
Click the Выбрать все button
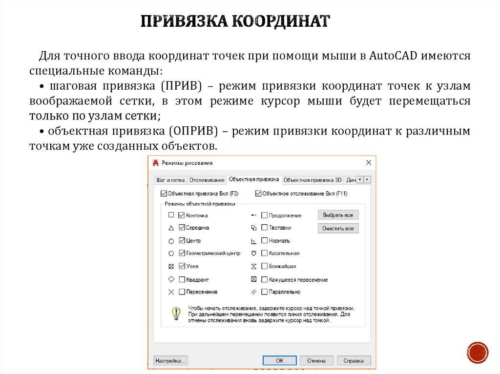point(338,215)
